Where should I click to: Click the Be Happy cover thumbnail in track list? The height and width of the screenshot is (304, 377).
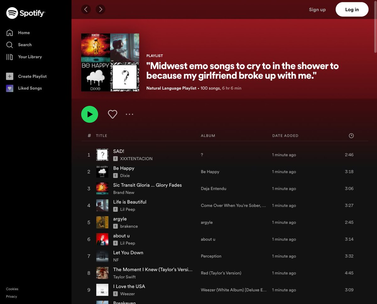(x=102, y=172)
